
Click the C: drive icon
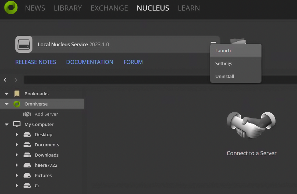coord(27,185)
